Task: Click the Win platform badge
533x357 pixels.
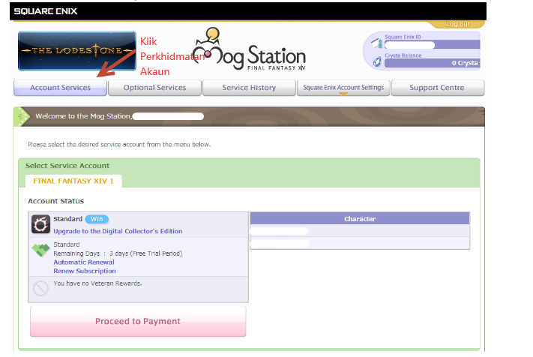Action: click(97, 219)
